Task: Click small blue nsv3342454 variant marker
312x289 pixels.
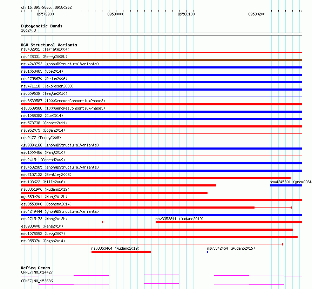Action: 208,252
